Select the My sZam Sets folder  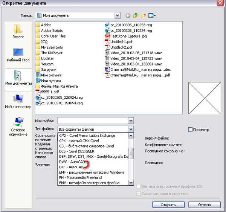[49, 47]
